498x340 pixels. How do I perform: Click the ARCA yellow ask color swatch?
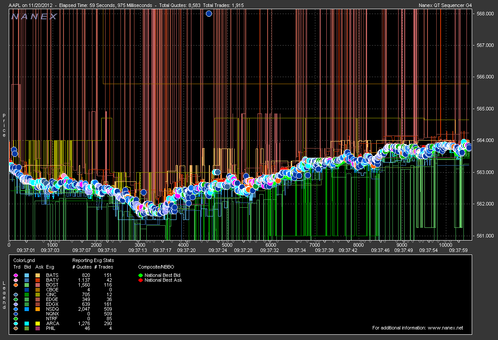39,323
